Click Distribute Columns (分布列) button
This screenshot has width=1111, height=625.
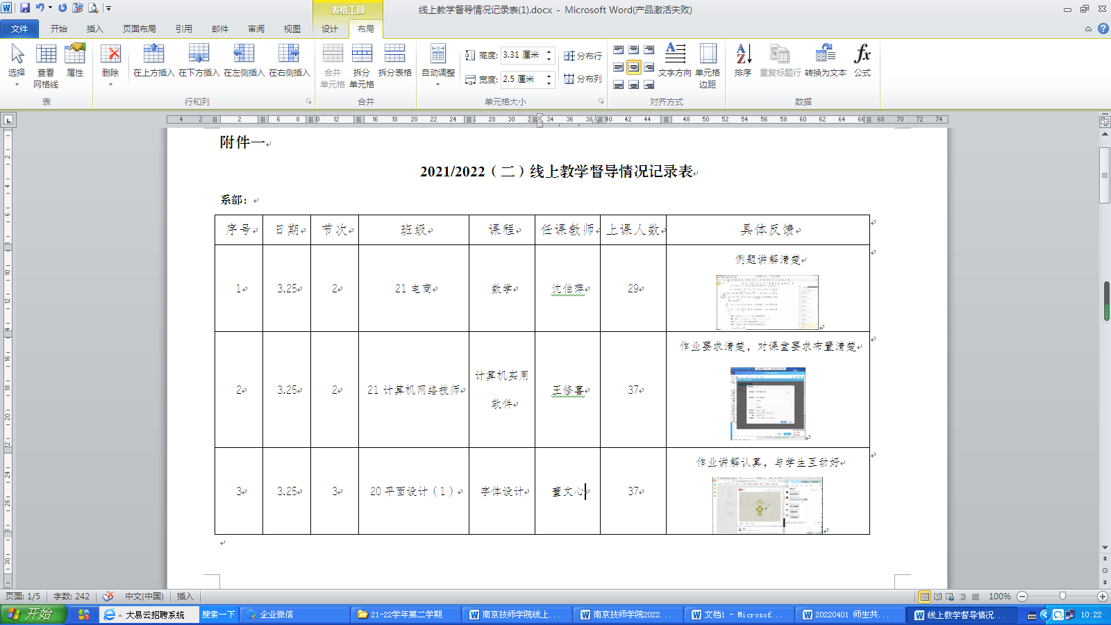583,79
